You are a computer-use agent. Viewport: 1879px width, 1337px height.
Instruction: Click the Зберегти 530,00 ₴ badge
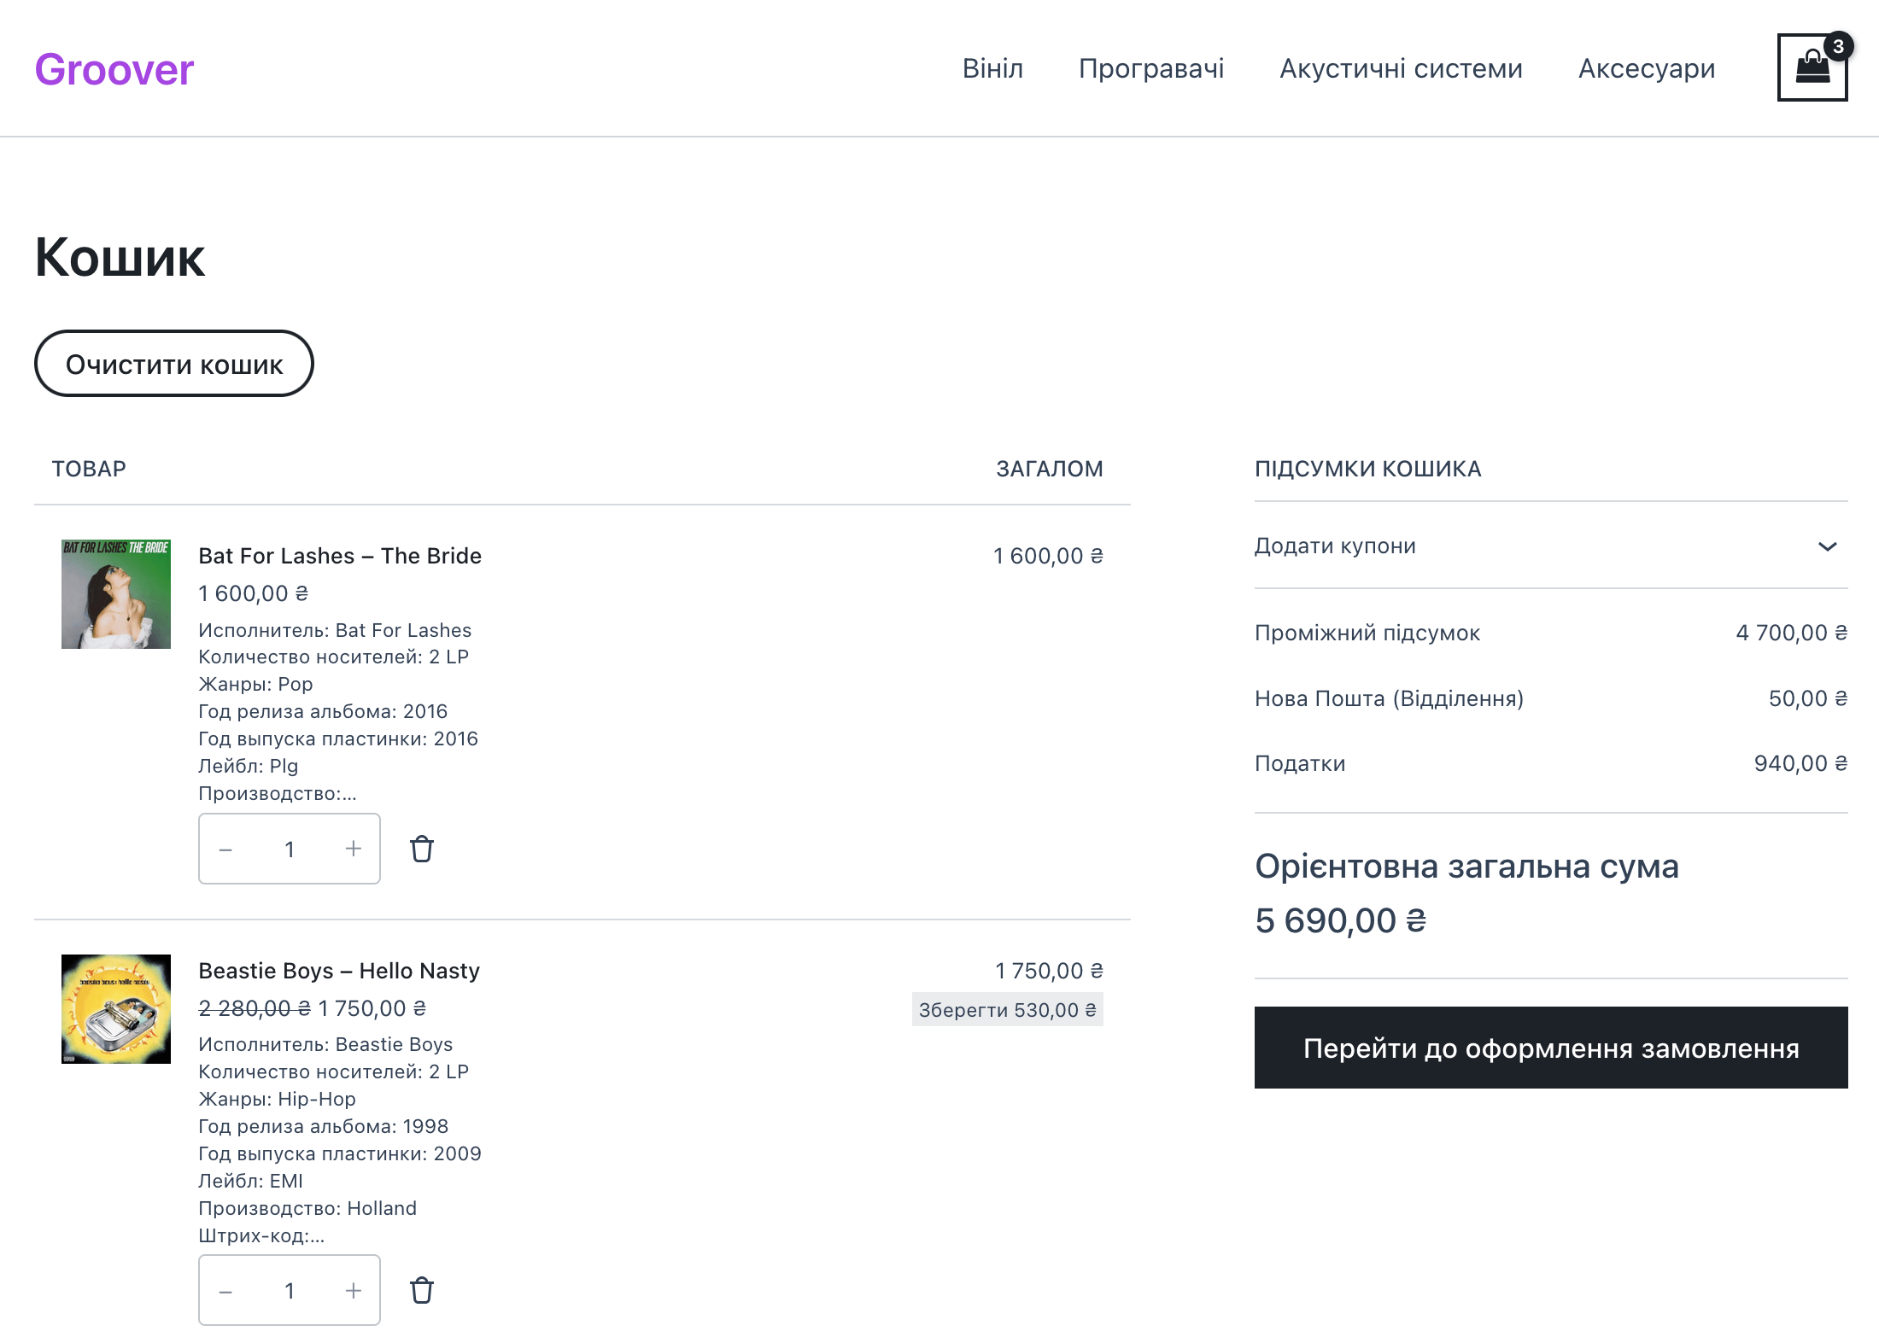tap(1008, 1009)
